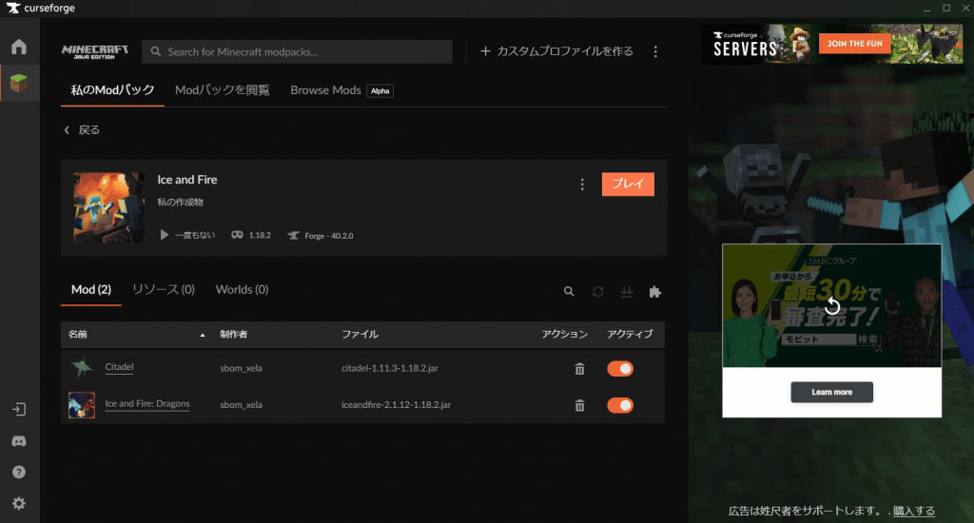Click the puzzle piece add-mods icon
Screen dimensions: 974x523
(654, 291)
